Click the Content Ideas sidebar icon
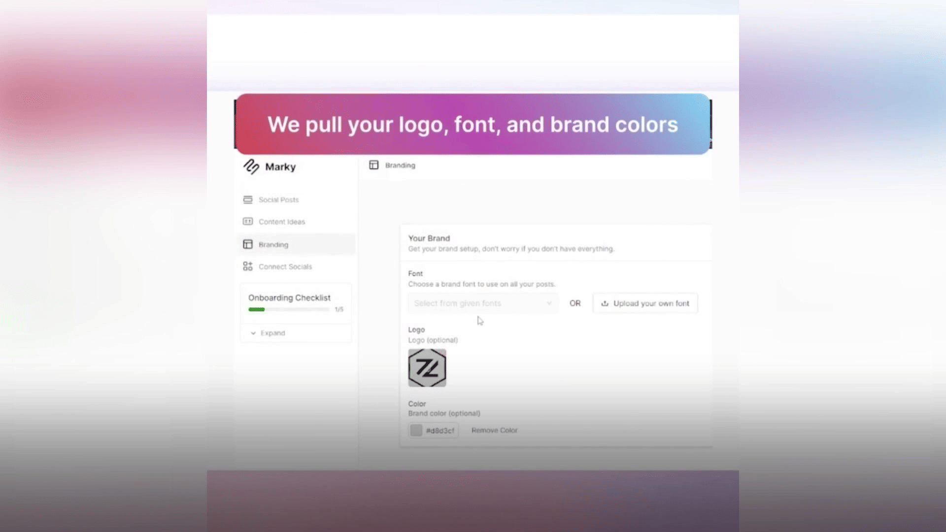946x532 pixels. pyautogui.click(x=248, y=222)
